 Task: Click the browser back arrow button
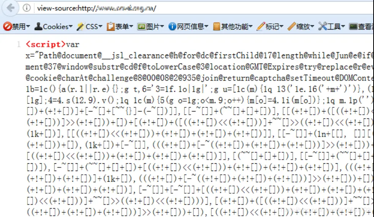click(x=10, y=8)
